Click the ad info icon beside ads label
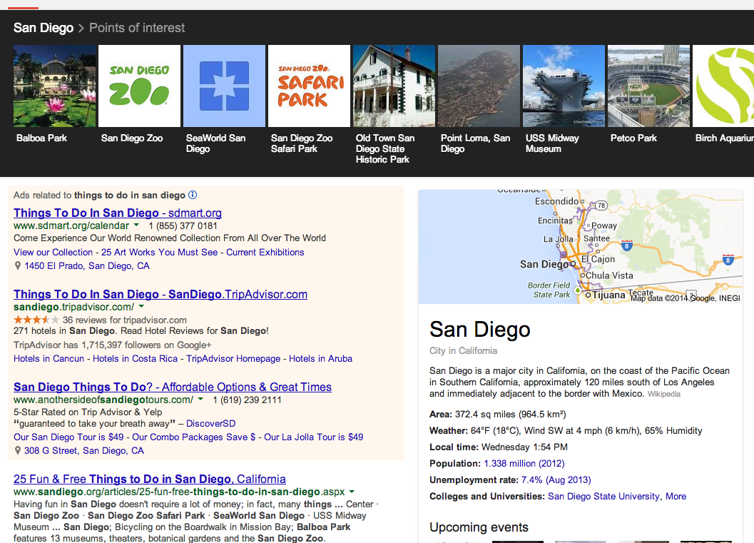This screenshot has width=754, height=543. point(193,195)
